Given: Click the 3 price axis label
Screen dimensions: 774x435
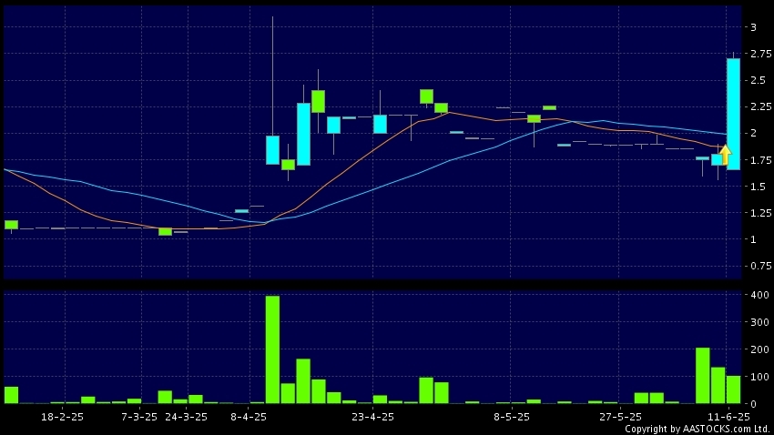Looking at the screenshot, I should 753,27.
